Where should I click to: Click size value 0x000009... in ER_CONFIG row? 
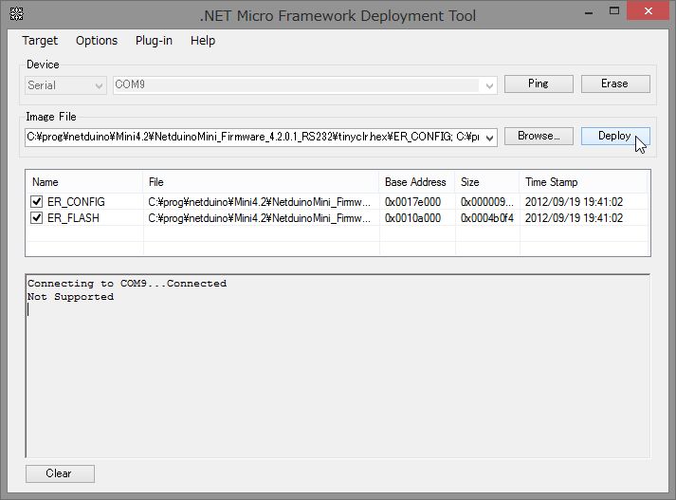pyautogui.click(x=487, y=202)
